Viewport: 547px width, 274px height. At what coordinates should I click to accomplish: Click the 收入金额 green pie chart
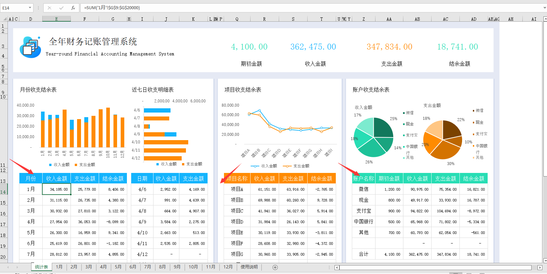(x=374, y=137)
